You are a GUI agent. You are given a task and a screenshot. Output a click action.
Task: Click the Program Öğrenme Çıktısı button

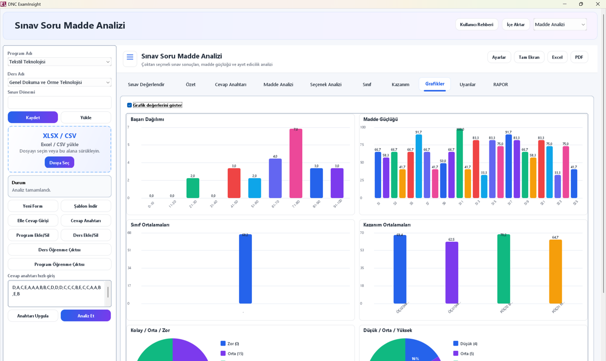(x=59, y=264)
